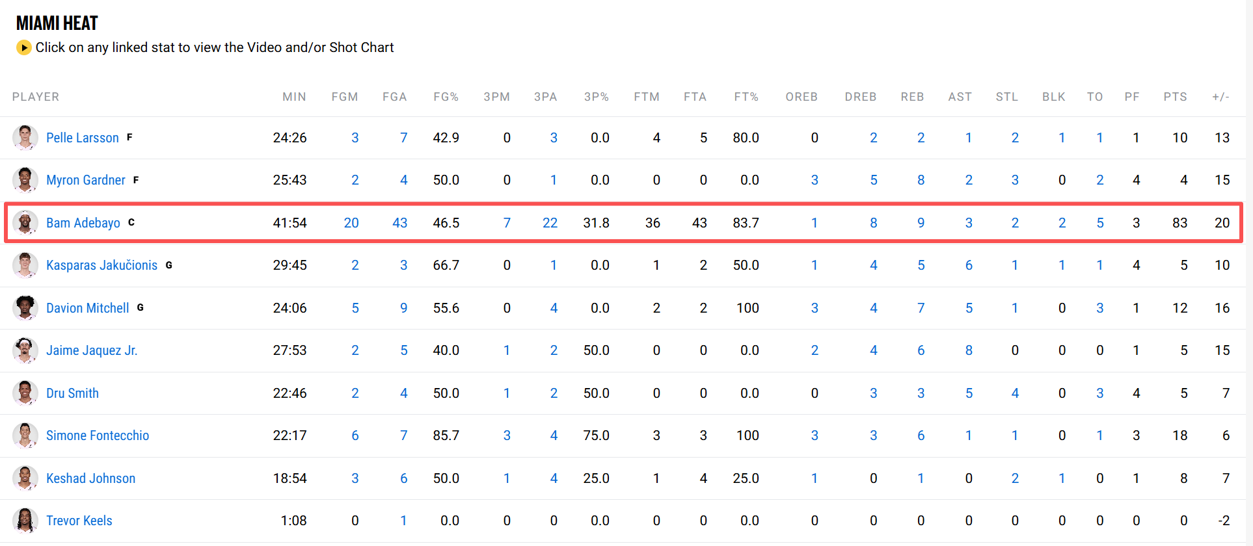Open Keshad Johnson's player link
Image resolution: width=1253 pixels, height=546 pixels.
90,478
